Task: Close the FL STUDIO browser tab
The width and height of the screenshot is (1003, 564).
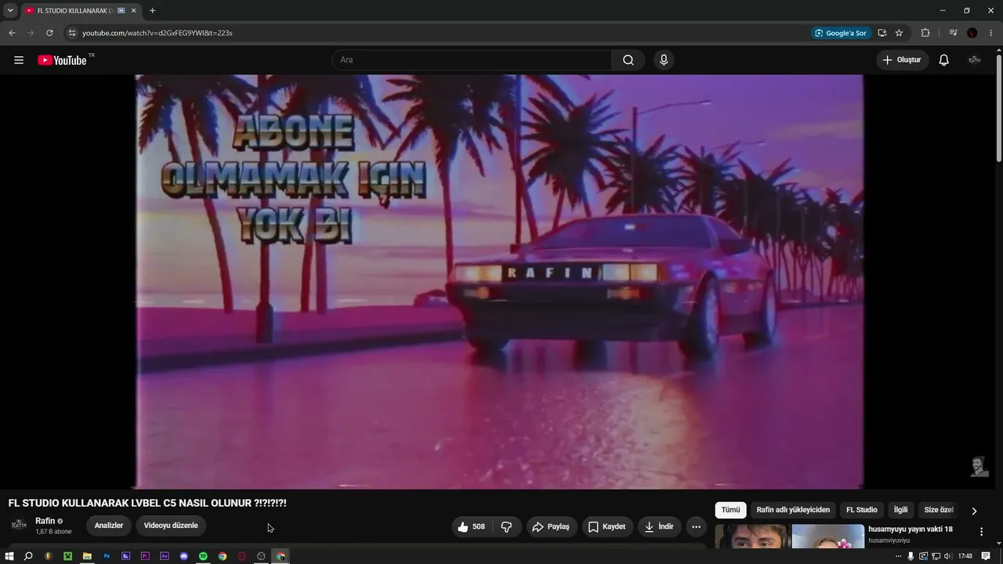Action: tap(134, 11)
